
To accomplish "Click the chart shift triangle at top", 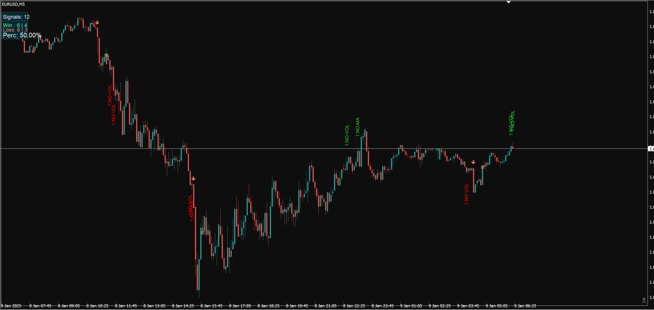I will (x=509, y=2).
